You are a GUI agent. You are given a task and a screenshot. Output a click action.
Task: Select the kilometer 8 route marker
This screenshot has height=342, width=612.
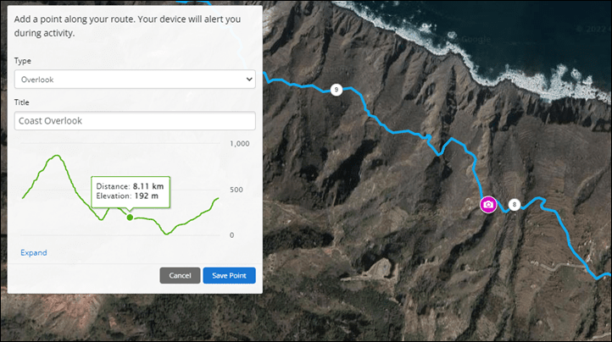click(514, 204)
